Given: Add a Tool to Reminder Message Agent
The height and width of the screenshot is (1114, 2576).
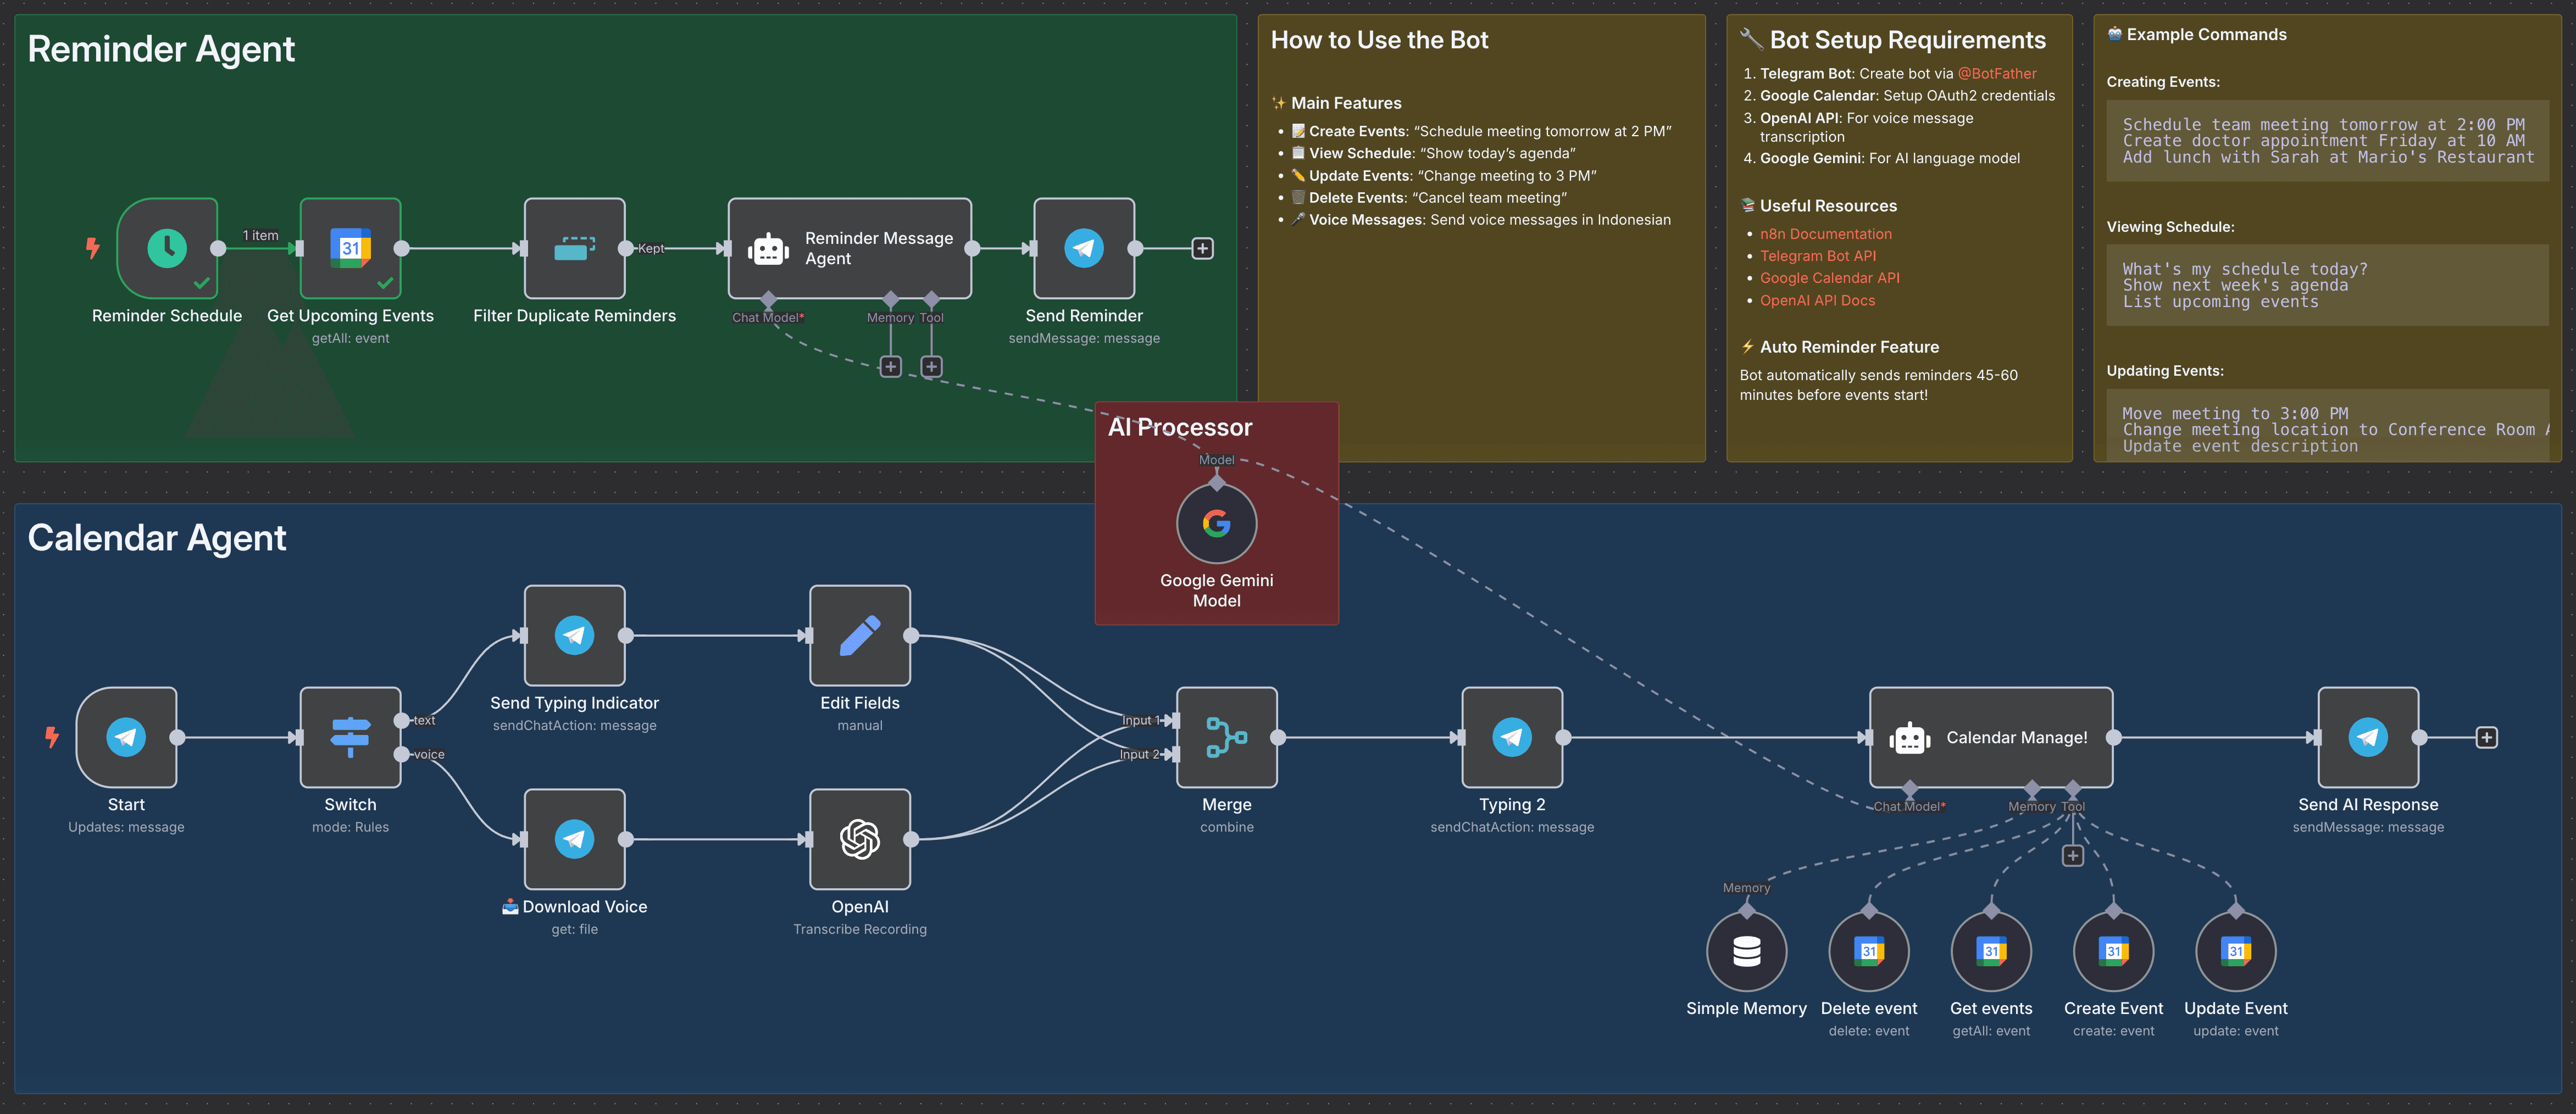Looking at the screenshot, I should (x=931, y=366).
